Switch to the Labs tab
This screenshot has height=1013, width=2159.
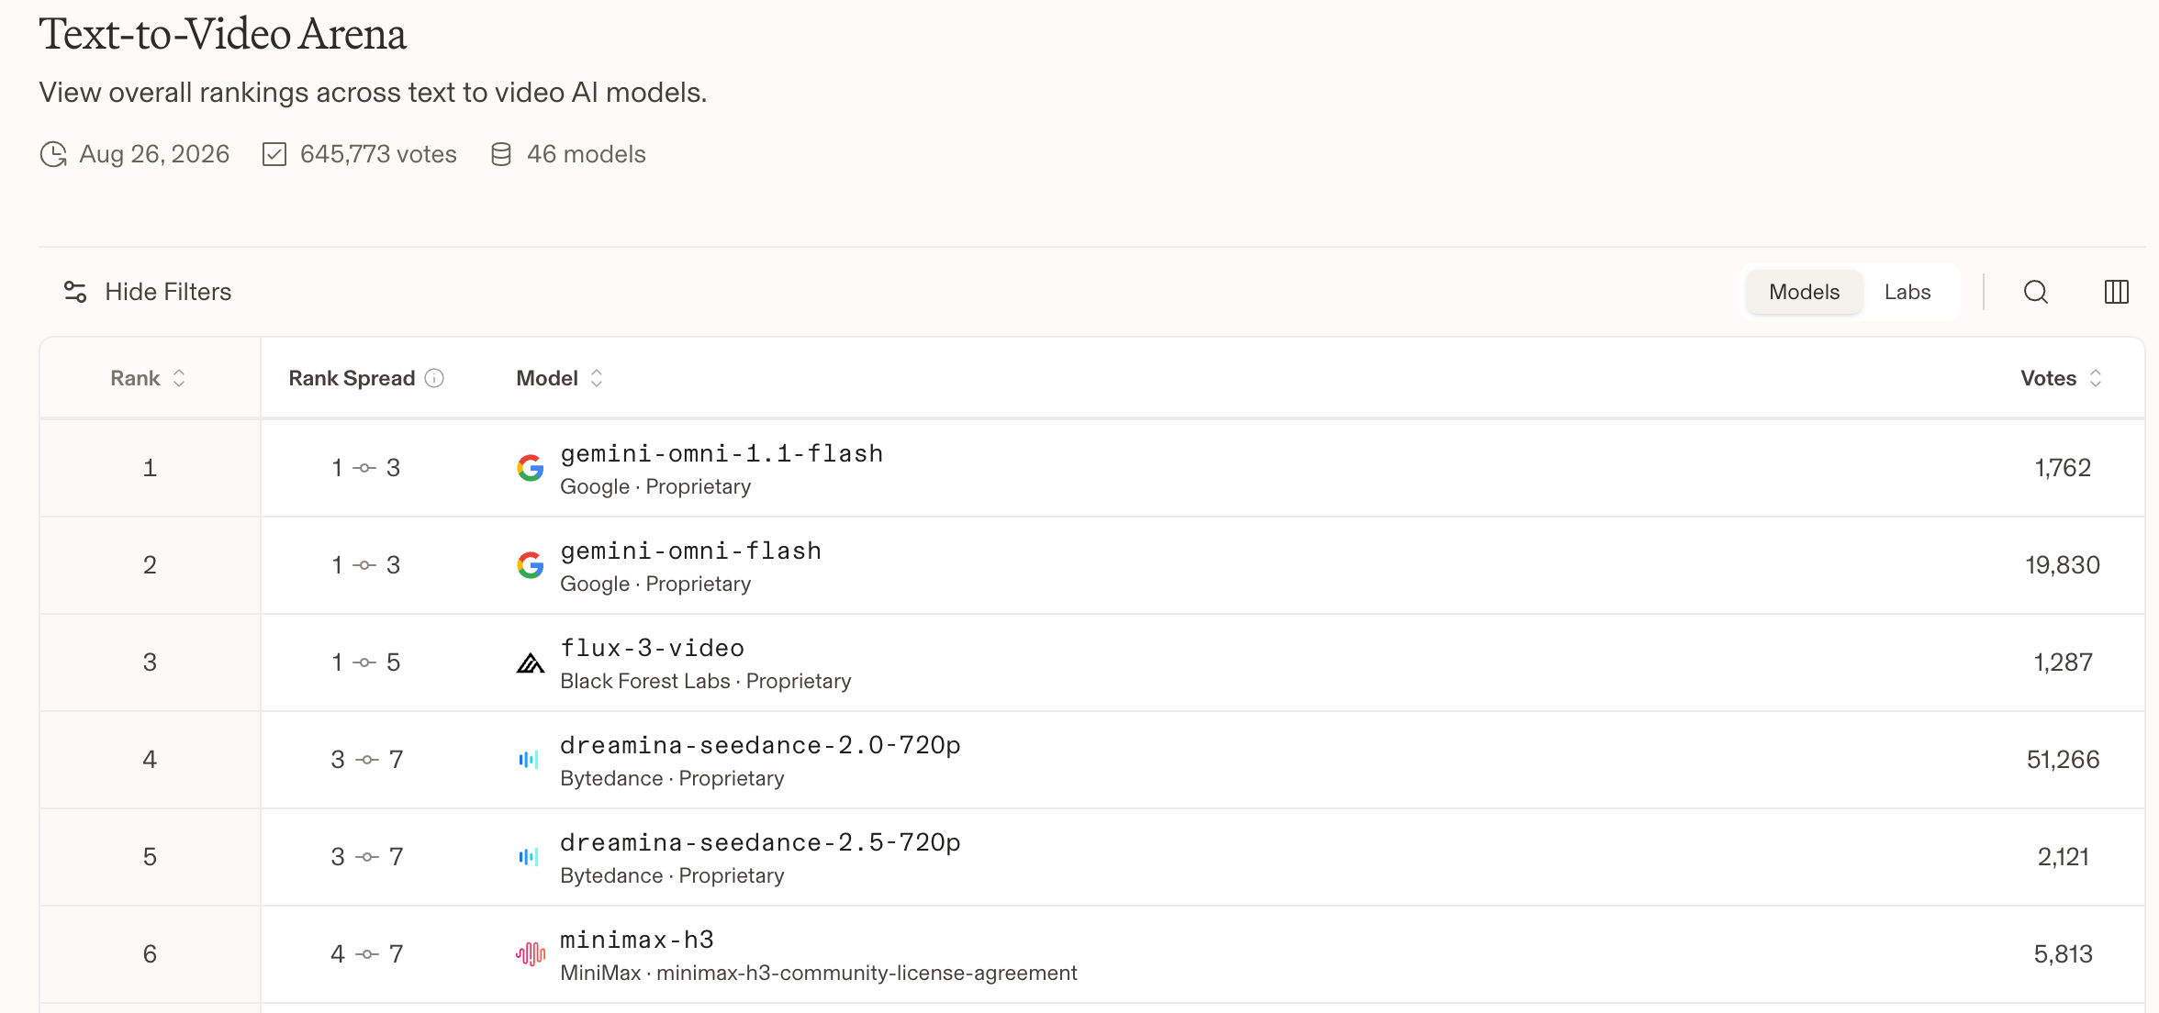tap(1907, 292)
